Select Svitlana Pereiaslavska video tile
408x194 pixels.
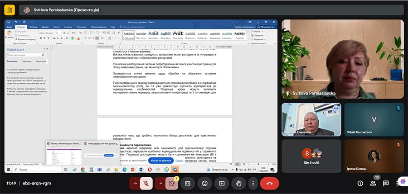[x=342, y=59]
